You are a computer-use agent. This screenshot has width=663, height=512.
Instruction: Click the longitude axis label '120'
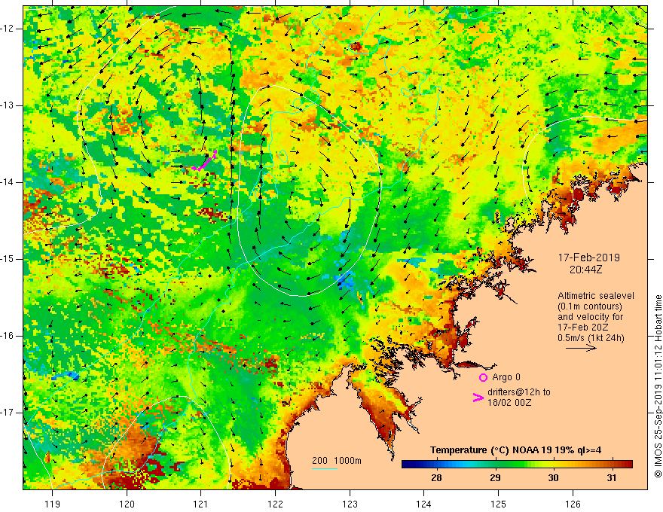pos(127,504)
